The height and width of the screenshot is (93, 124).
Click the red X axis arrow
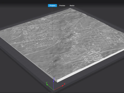pyautogui.click(x=63, y=86)
